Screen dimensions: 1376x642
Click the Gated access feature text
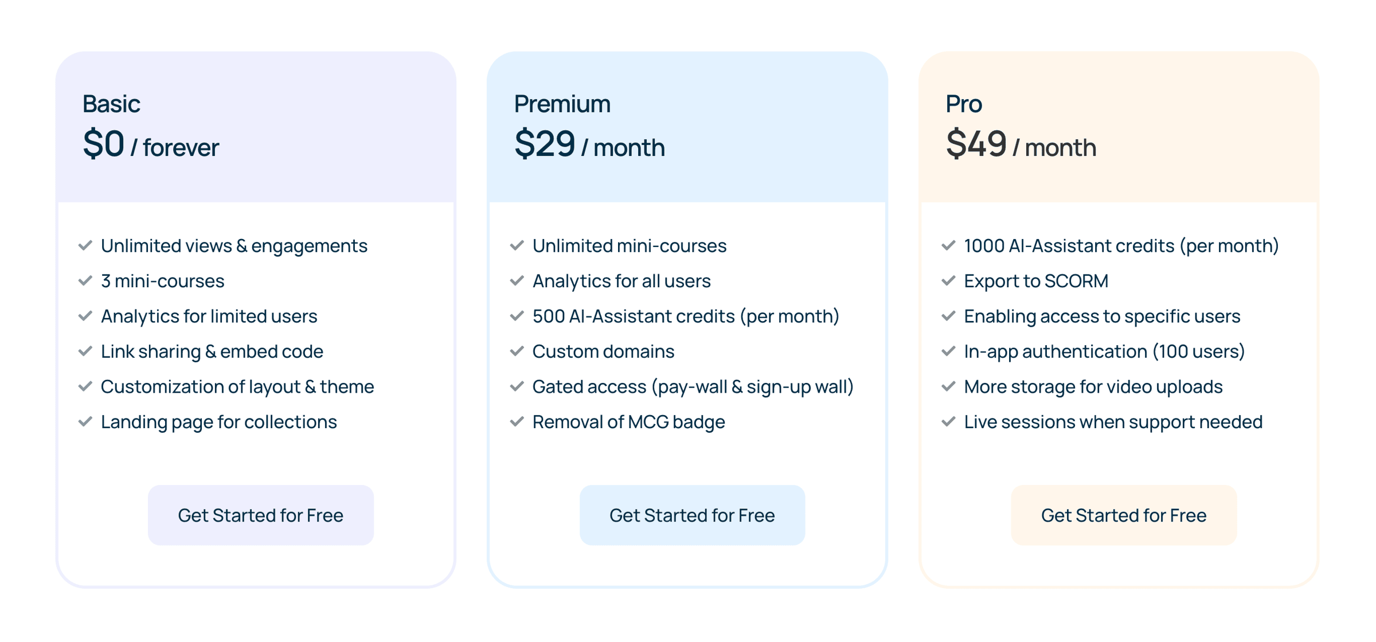point(693,387)
